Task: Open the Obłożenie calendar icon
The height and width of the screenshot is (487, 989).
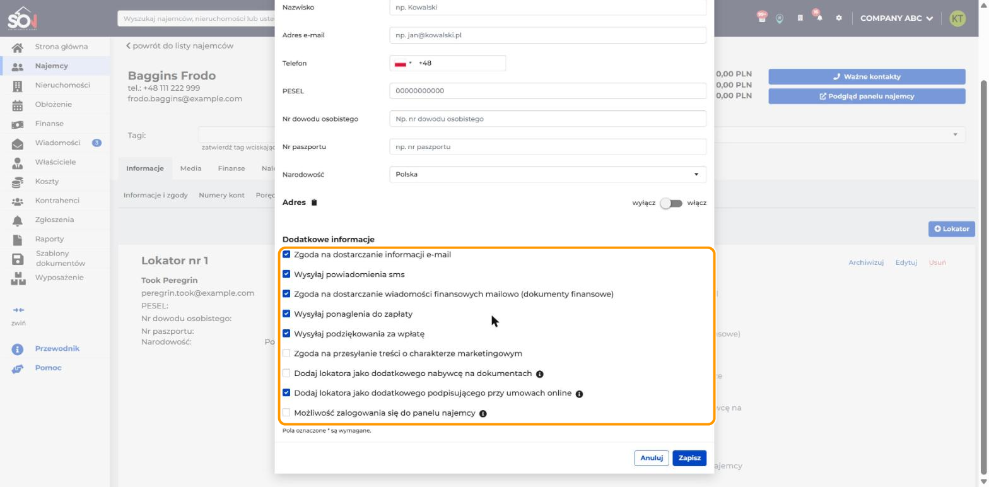Action: tap(18, 106)
